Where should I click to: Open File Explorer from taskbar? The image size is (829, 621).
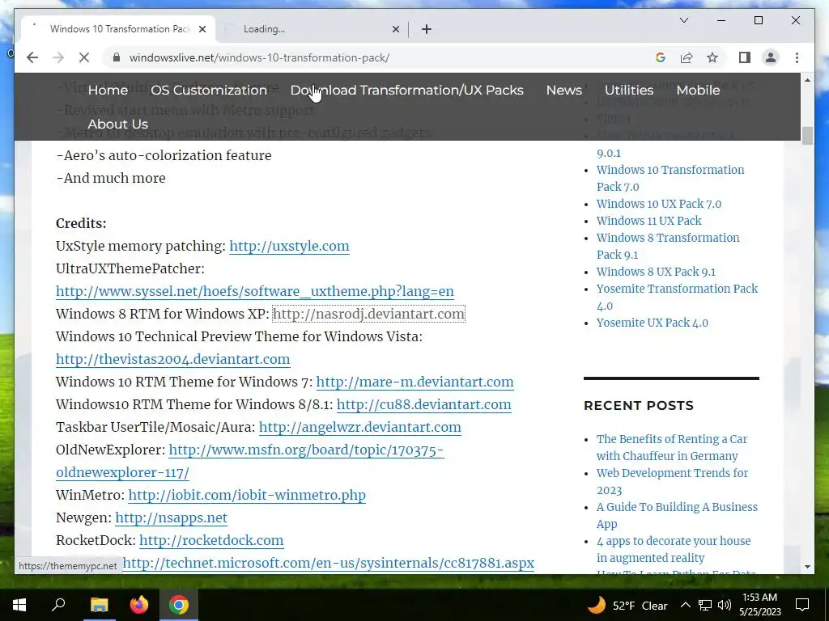pyautogui.click(x=99, y=605)
